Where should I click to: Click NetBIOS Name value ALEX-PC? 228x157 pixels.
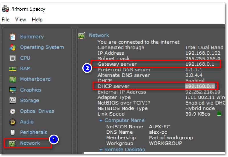(x=160, y=127)
